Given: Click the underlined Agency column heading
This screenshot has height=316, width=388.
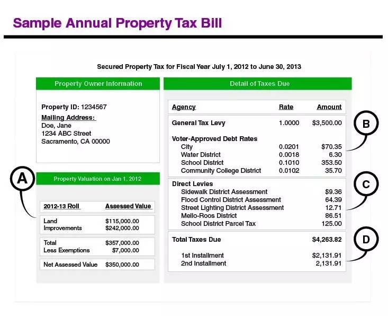Looking at the screenshot, I should (x=184, y=107).
